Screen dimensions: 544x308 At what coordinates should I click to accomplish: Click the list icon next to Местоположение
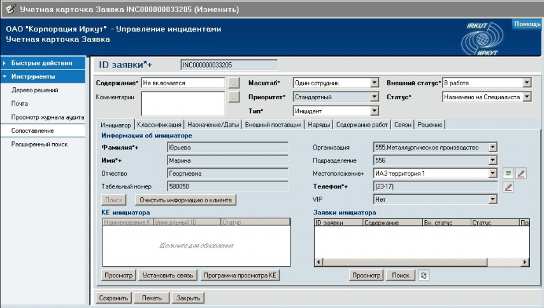[x=508, y=173]
